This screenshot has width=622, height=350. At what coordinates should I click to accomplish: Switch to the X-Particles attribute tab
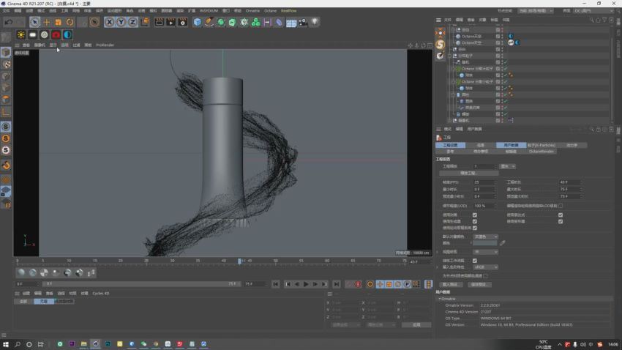click(x=541, y=145)
